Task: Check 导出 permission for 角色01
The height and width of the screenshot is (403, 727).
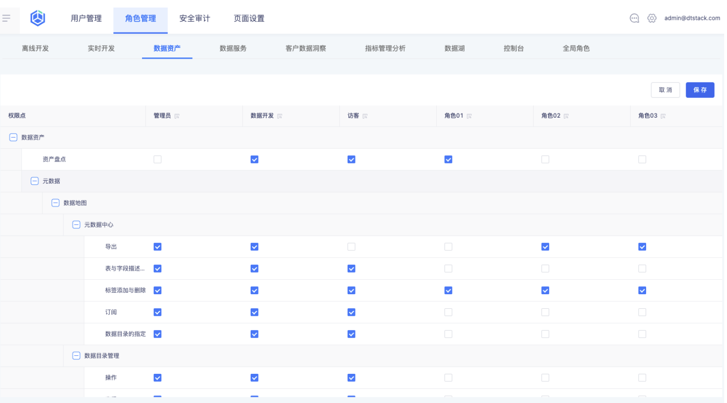Action: click(448, 247)
